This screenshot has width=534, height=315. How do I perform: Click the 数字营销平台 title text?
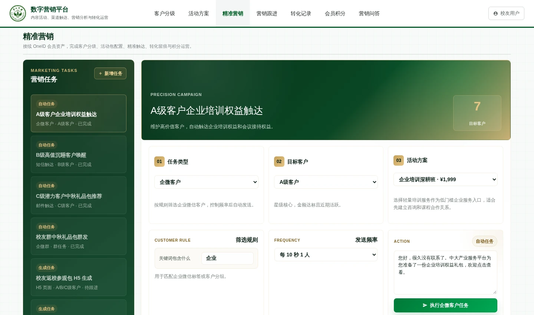tap(49, 10)
